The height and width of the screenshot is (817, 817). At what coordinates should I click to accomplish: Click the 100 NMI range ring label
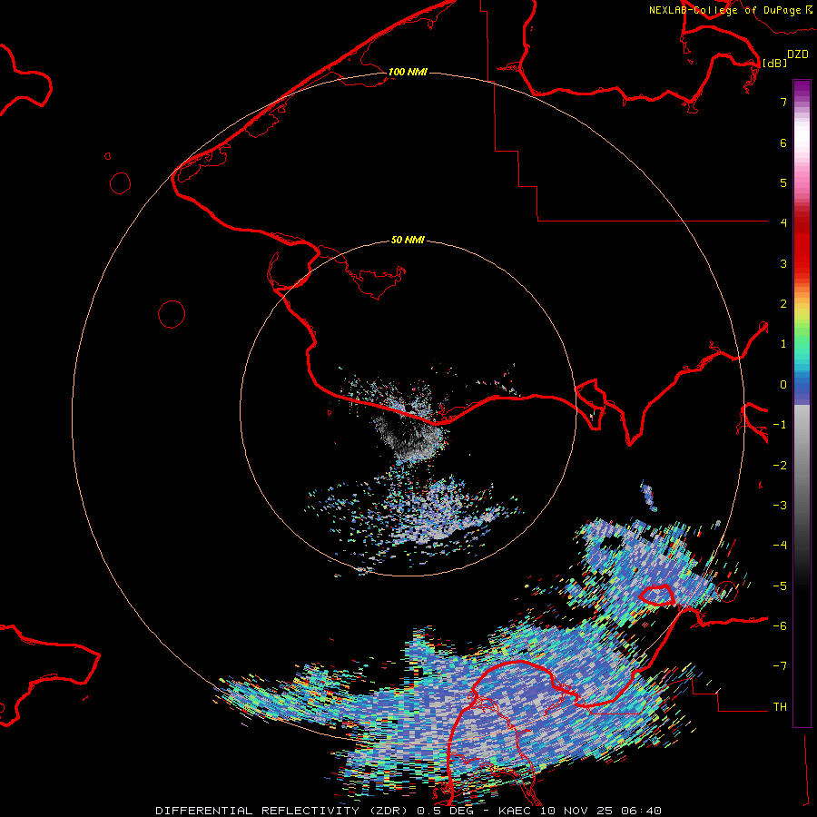point(408,72)
